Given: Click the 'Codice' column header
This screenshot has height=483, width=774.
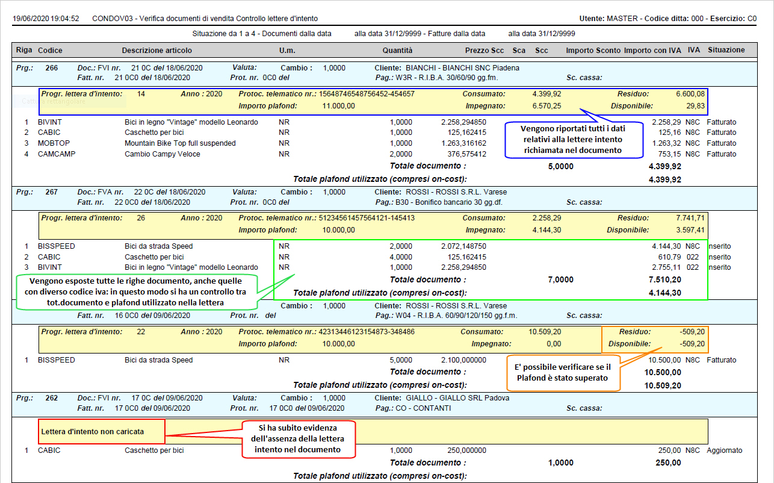Looking at the screenshot, I should (50, 50).
